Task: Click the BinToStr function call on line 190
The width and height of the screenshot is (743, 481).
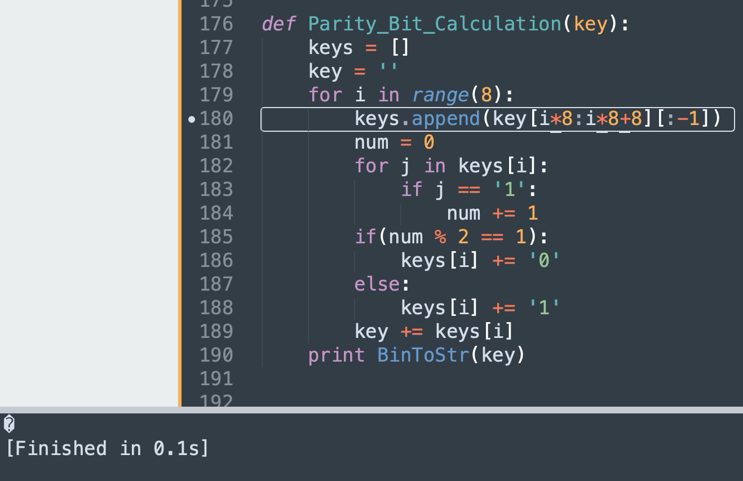Action: [423, 355]
